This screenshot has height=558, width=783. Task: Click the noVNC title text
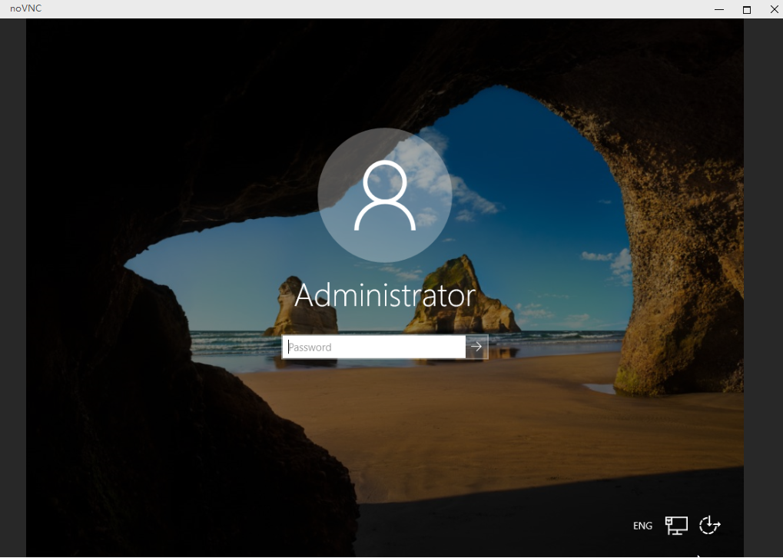click(x=25, y=9)
